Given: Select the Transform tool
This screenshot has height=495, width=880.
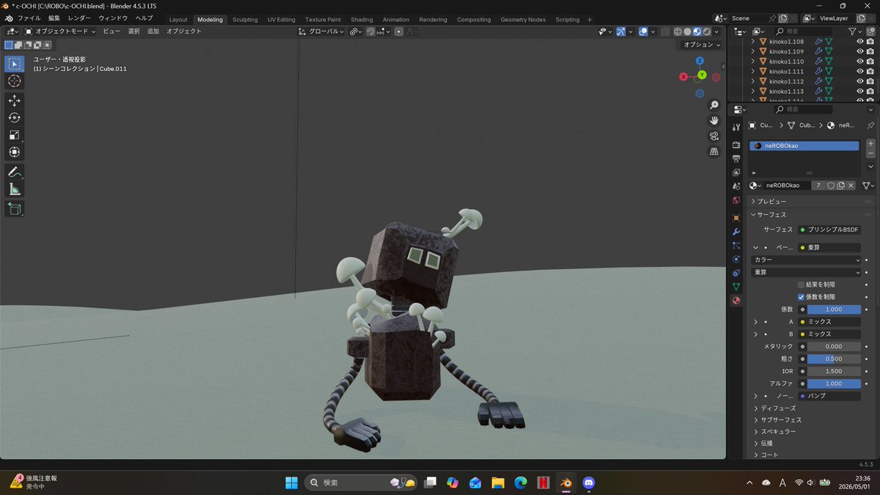Looking at the screenshot, I should click(x=15, y=152).
